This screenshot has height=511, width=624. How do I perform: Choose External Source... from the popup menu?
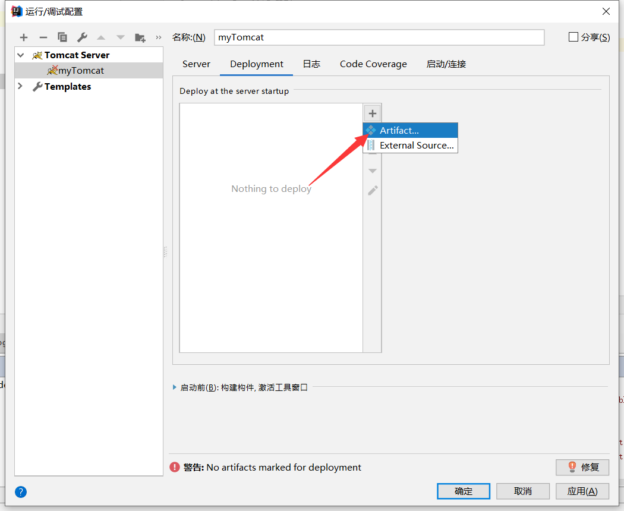[410, 145]
